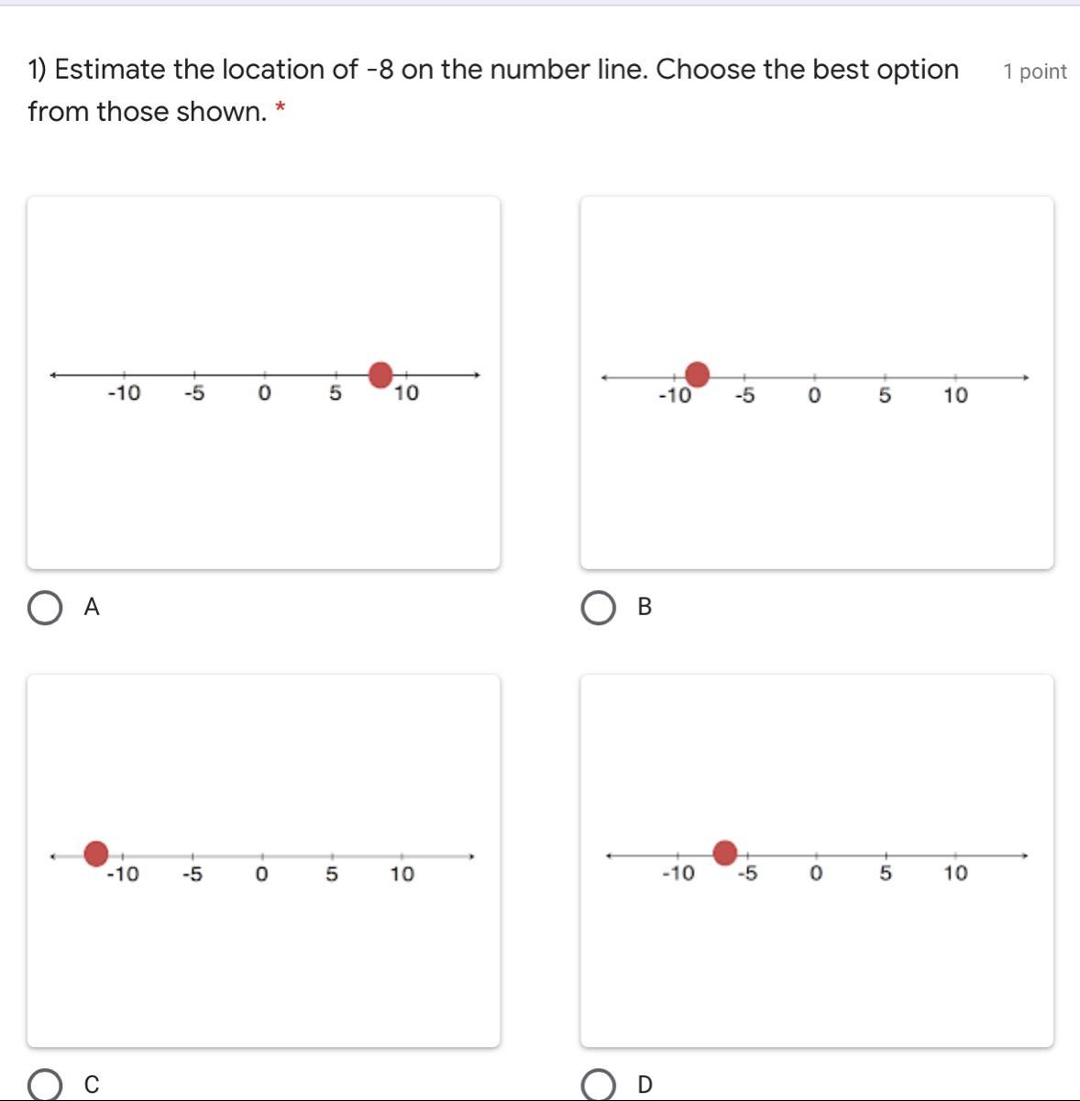This screenshot has height=1101, width=1080.
Task: Click the label letter C
Action: (x=92, y=1084)
